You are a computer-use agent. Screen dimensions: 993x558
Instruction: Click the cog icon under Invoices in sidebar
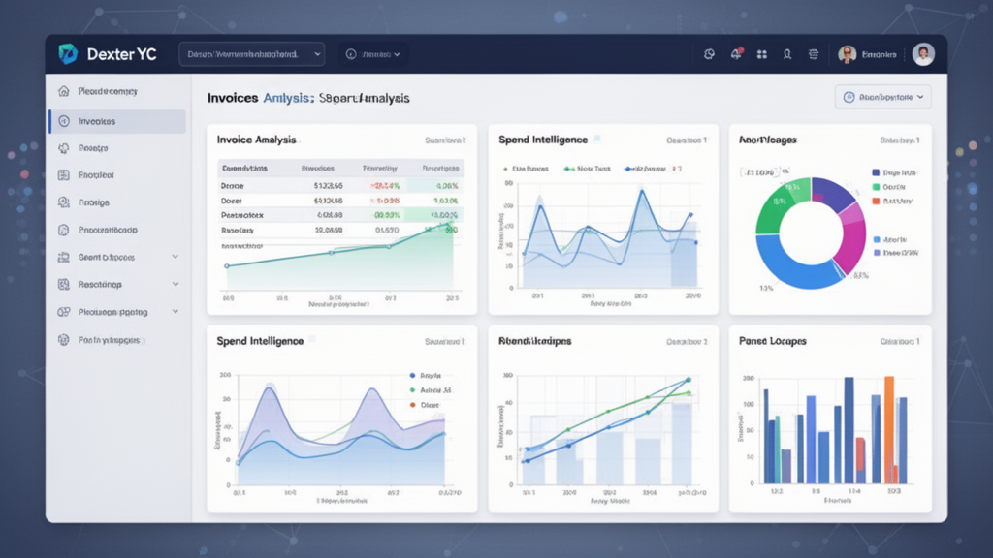[64, 148]
